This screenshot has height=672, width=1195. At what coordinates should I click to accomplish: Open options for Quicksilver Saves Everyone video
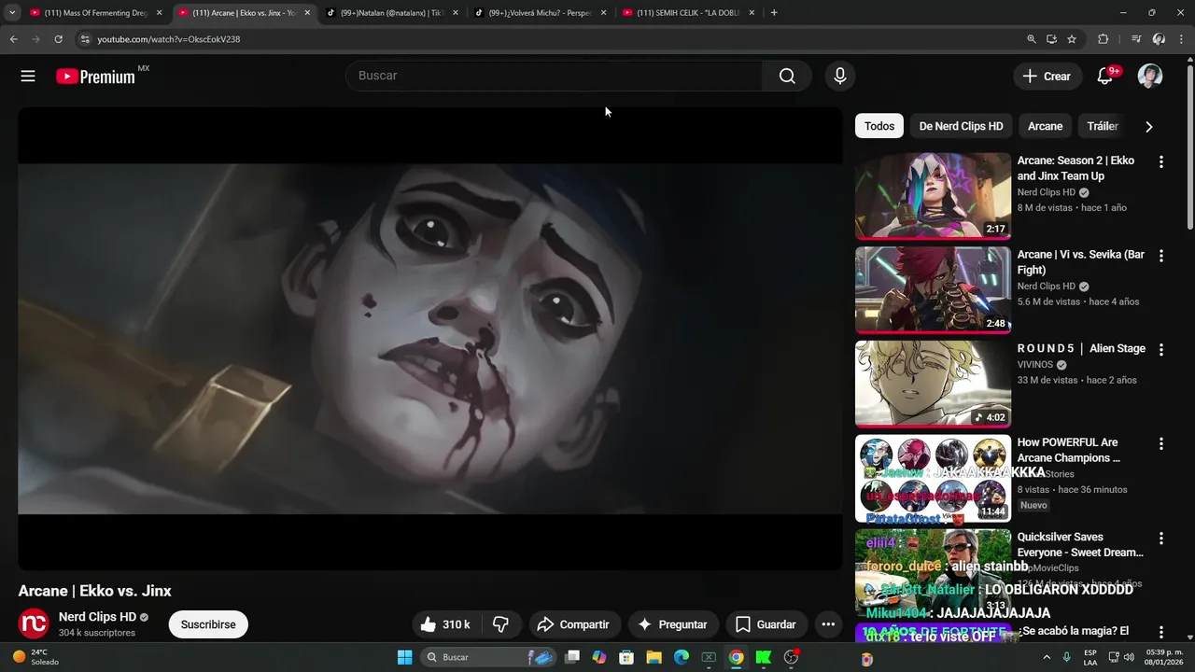coord(1161,539)
